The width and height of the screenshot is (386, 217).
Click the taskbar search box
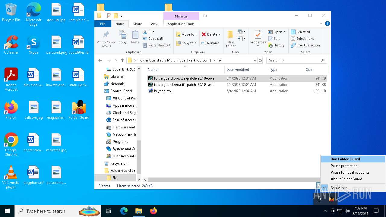[x=58, y=211]
